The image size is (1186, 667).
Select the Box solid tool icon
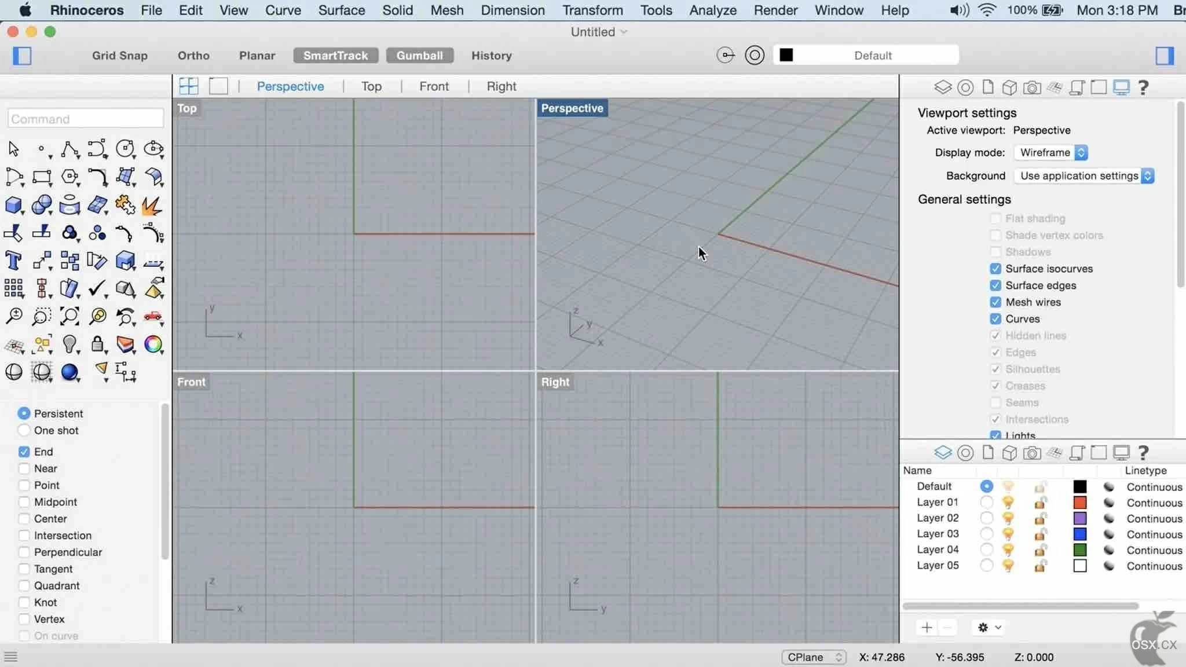coord(13,205)
